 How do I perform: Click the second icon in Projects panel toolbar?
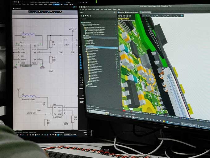pyautogui.click(x=83, y=16)
